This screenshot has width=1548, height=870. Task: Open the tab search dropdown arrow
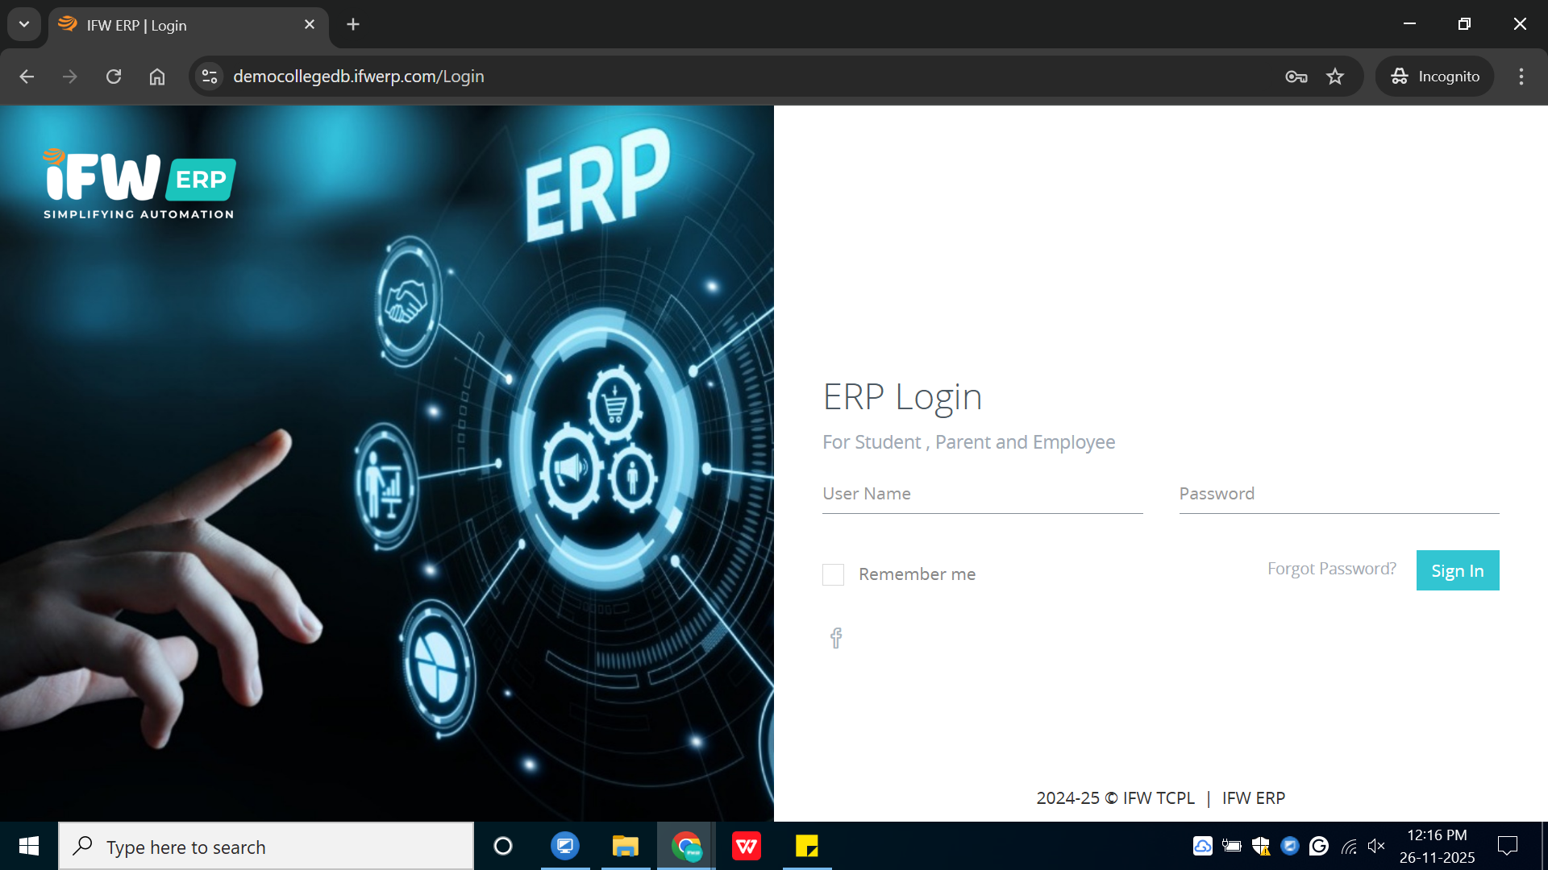coord(24,24)
